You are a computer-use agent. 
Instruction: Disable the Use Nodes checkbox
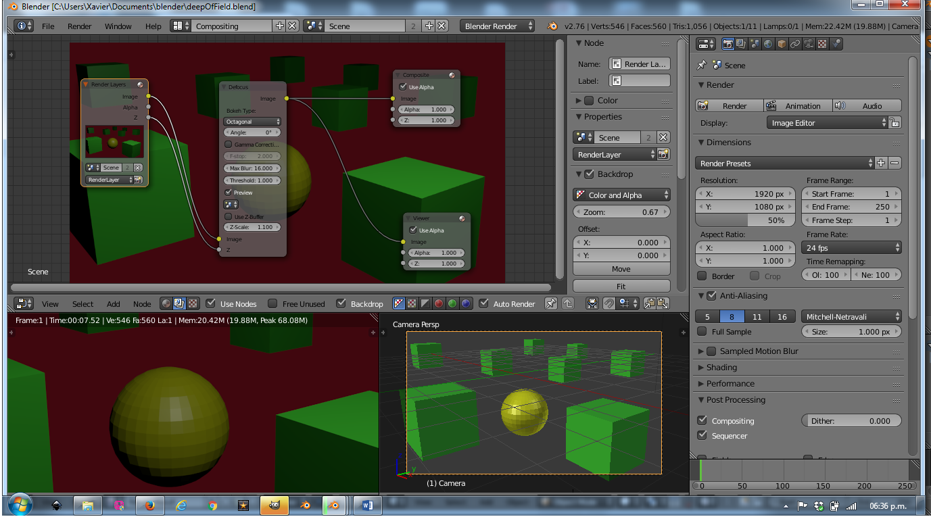pyautogui.click(x=211, y=304)
